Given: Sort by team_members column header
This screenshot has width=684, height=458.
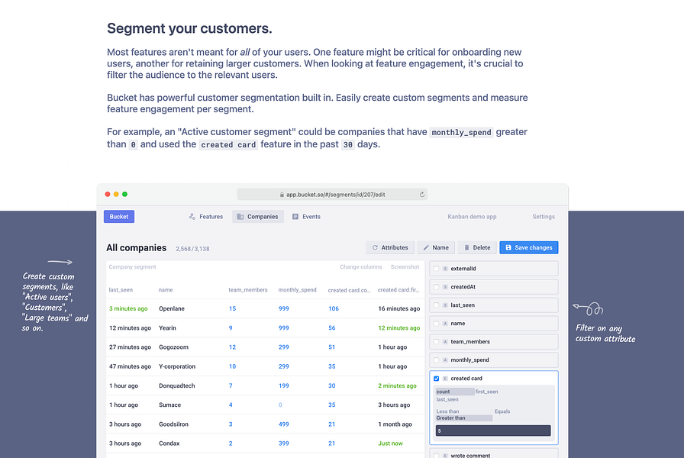Looking at the screenshot, I should click(x=248, y=290).
